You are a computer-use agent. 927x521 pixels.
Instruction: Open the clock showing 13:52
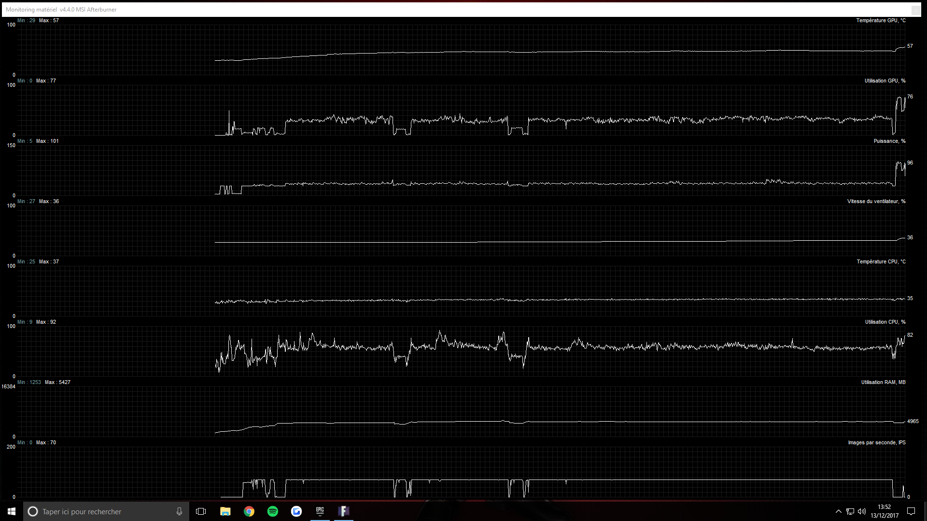pyautogui.click(x=885, y=511)
